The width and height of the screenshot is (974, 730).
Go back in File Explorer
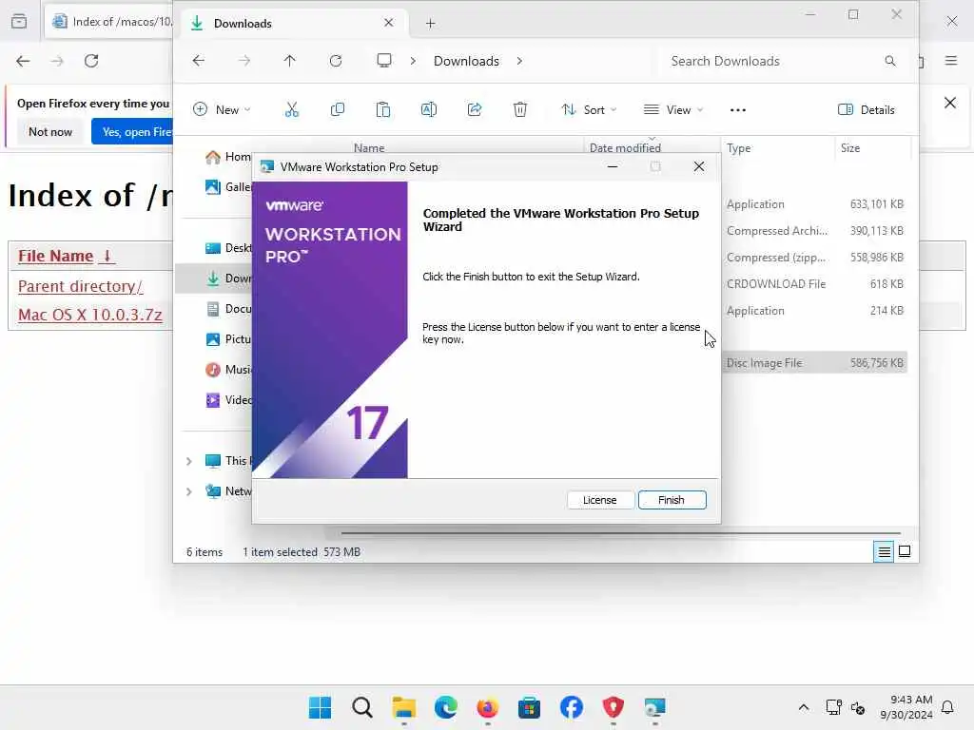(198, 61)
